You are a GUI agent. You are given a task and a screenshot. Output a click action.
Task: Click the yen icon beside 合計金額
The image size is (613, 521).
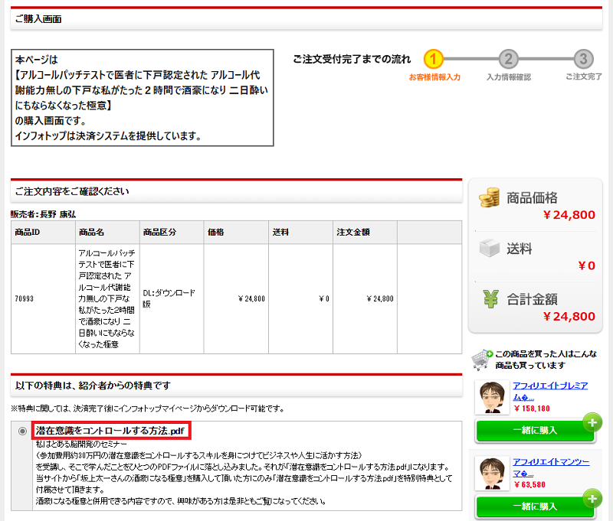pos(489,299)
